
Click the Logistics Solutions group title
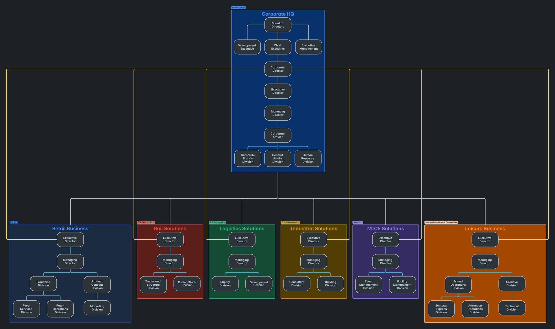click(242, 228)
